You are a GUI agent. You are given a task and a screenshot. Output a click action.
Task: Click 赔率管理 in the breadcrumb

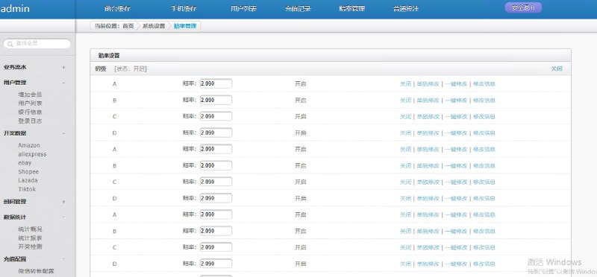tap(185, 26)
